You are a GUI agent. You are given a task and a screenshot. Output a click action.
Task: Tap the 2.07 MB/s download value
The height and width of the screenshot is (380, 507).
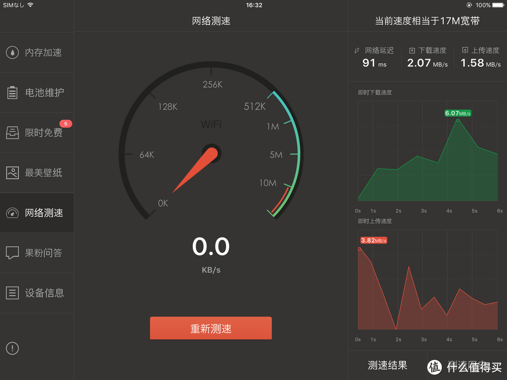tap(428, 63)
